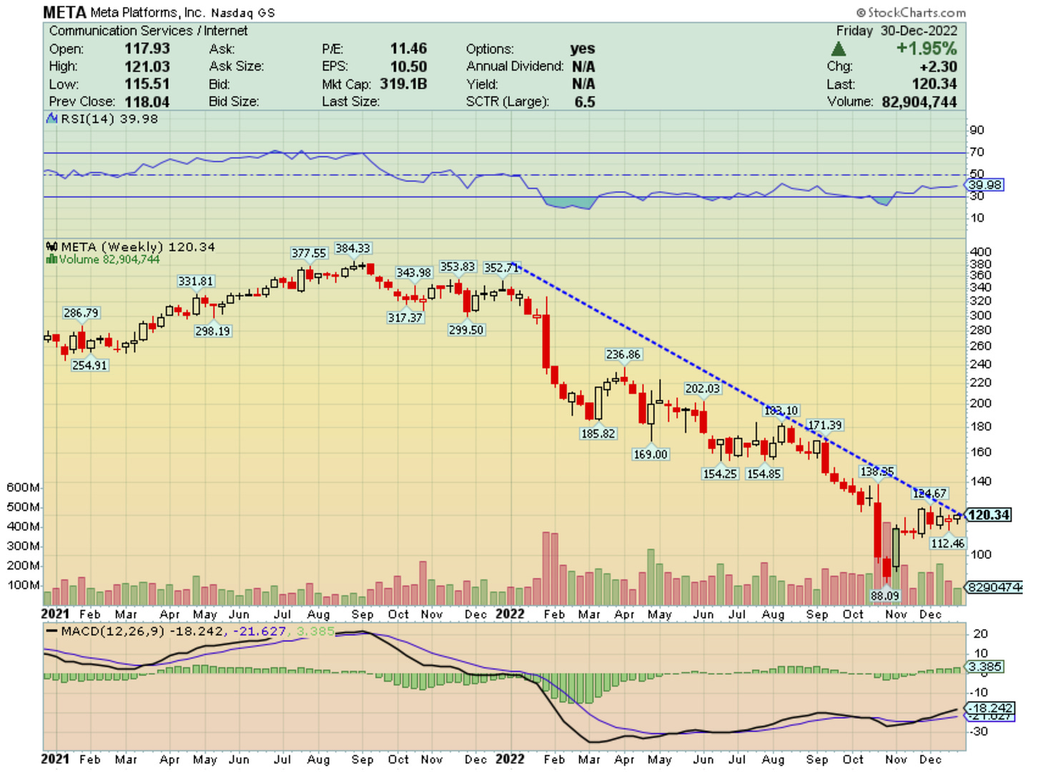Click the Last price 120.34 in header
The image size is (1041, 772).
[934, 84]
